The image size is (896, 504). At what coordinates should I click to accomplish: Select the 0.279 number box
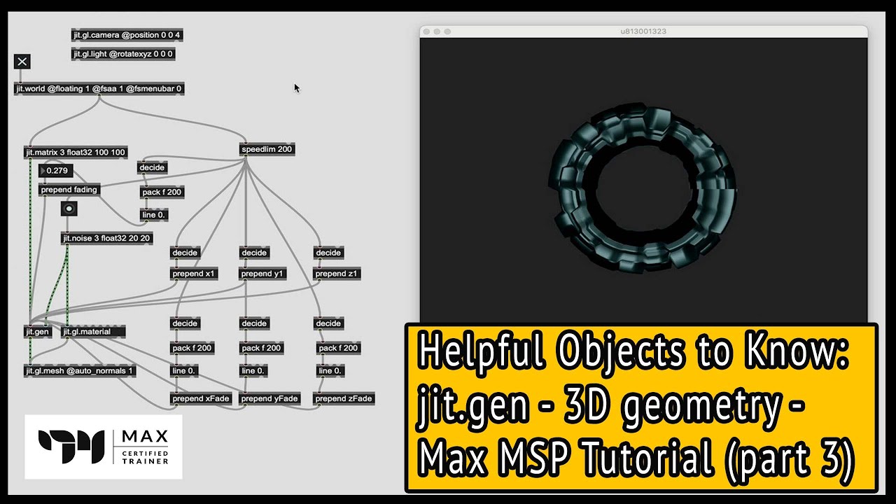[x=56, y=171]
